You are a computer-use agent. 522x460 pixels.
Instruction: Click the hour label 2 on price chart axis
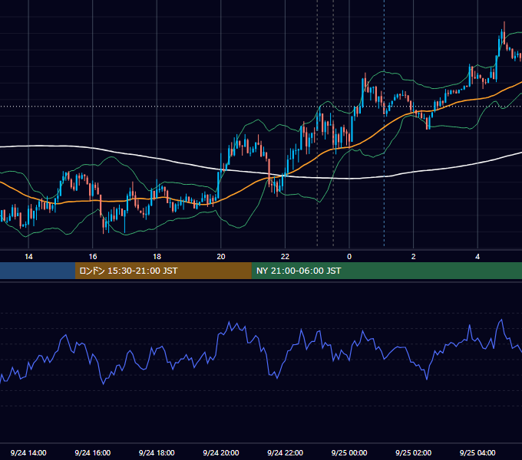click(413, 257)
